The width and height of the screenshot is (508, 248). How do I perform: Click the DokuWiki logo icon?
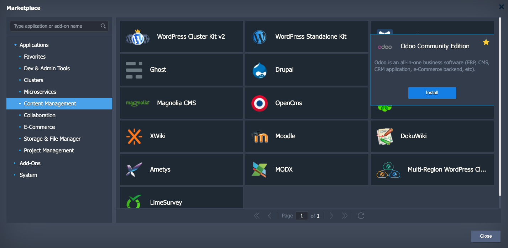click(385, 136)
